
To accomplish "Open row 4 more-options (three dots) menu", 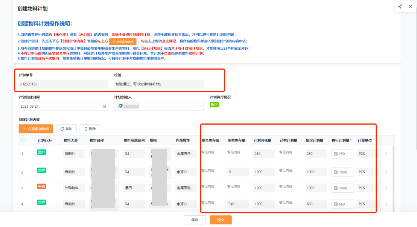I will pyautogui.click(x=387, y=204).
